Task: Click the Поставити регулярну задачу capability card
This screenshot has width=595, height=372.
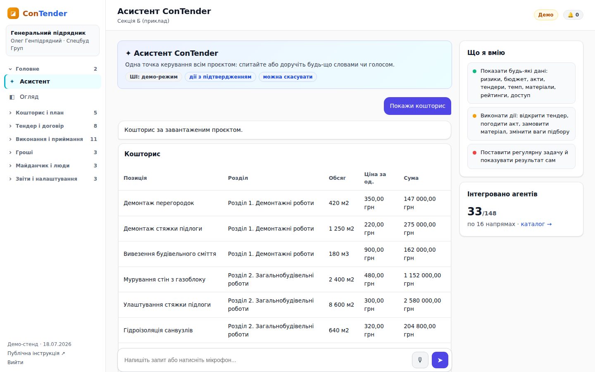Action: 521,156
